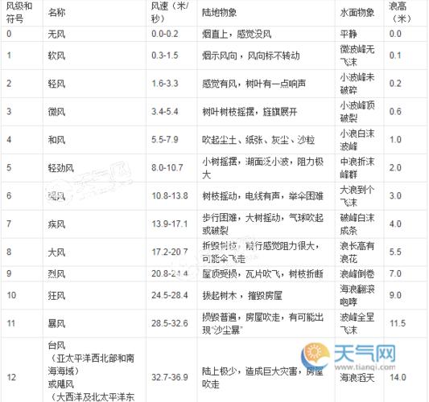This screenshot has height=402, width=429.
Task: Click the text "树枝摇动，电线有声，举伞困难"
Action: tap(262, 196)
